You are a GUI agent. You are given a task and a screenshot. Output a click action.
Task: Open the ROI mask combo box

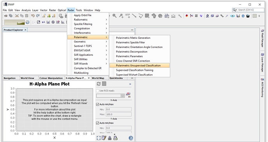tap(110, 96)
